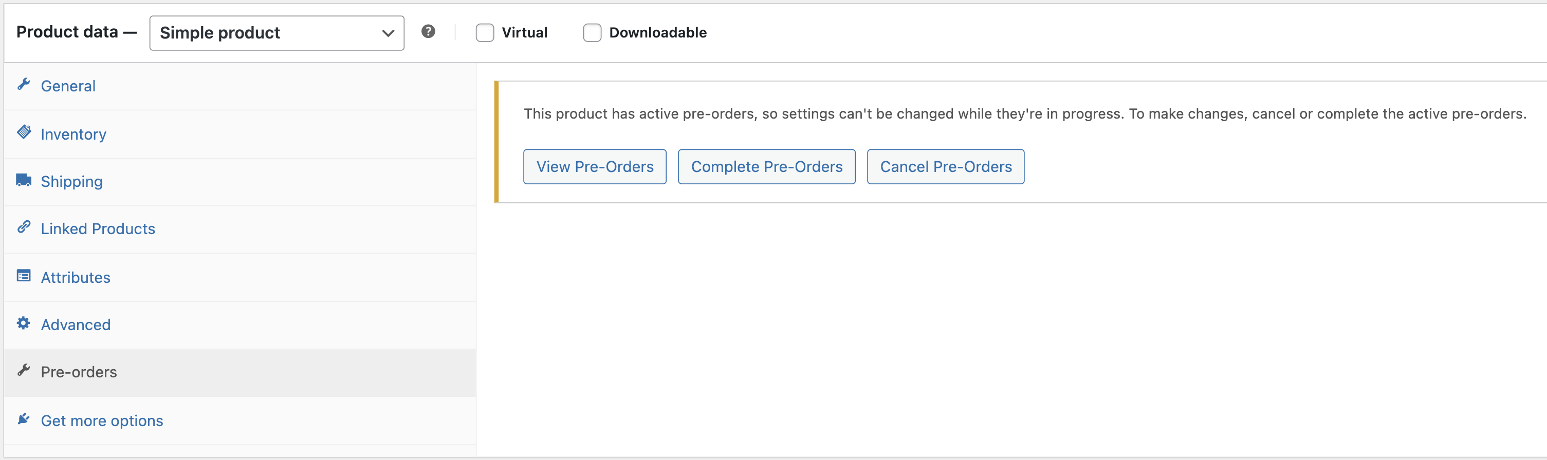Tick the Downloadable checkbox
Image resolution: width=1547 pixels, height=460 pixels.
[x=592, y=33]
